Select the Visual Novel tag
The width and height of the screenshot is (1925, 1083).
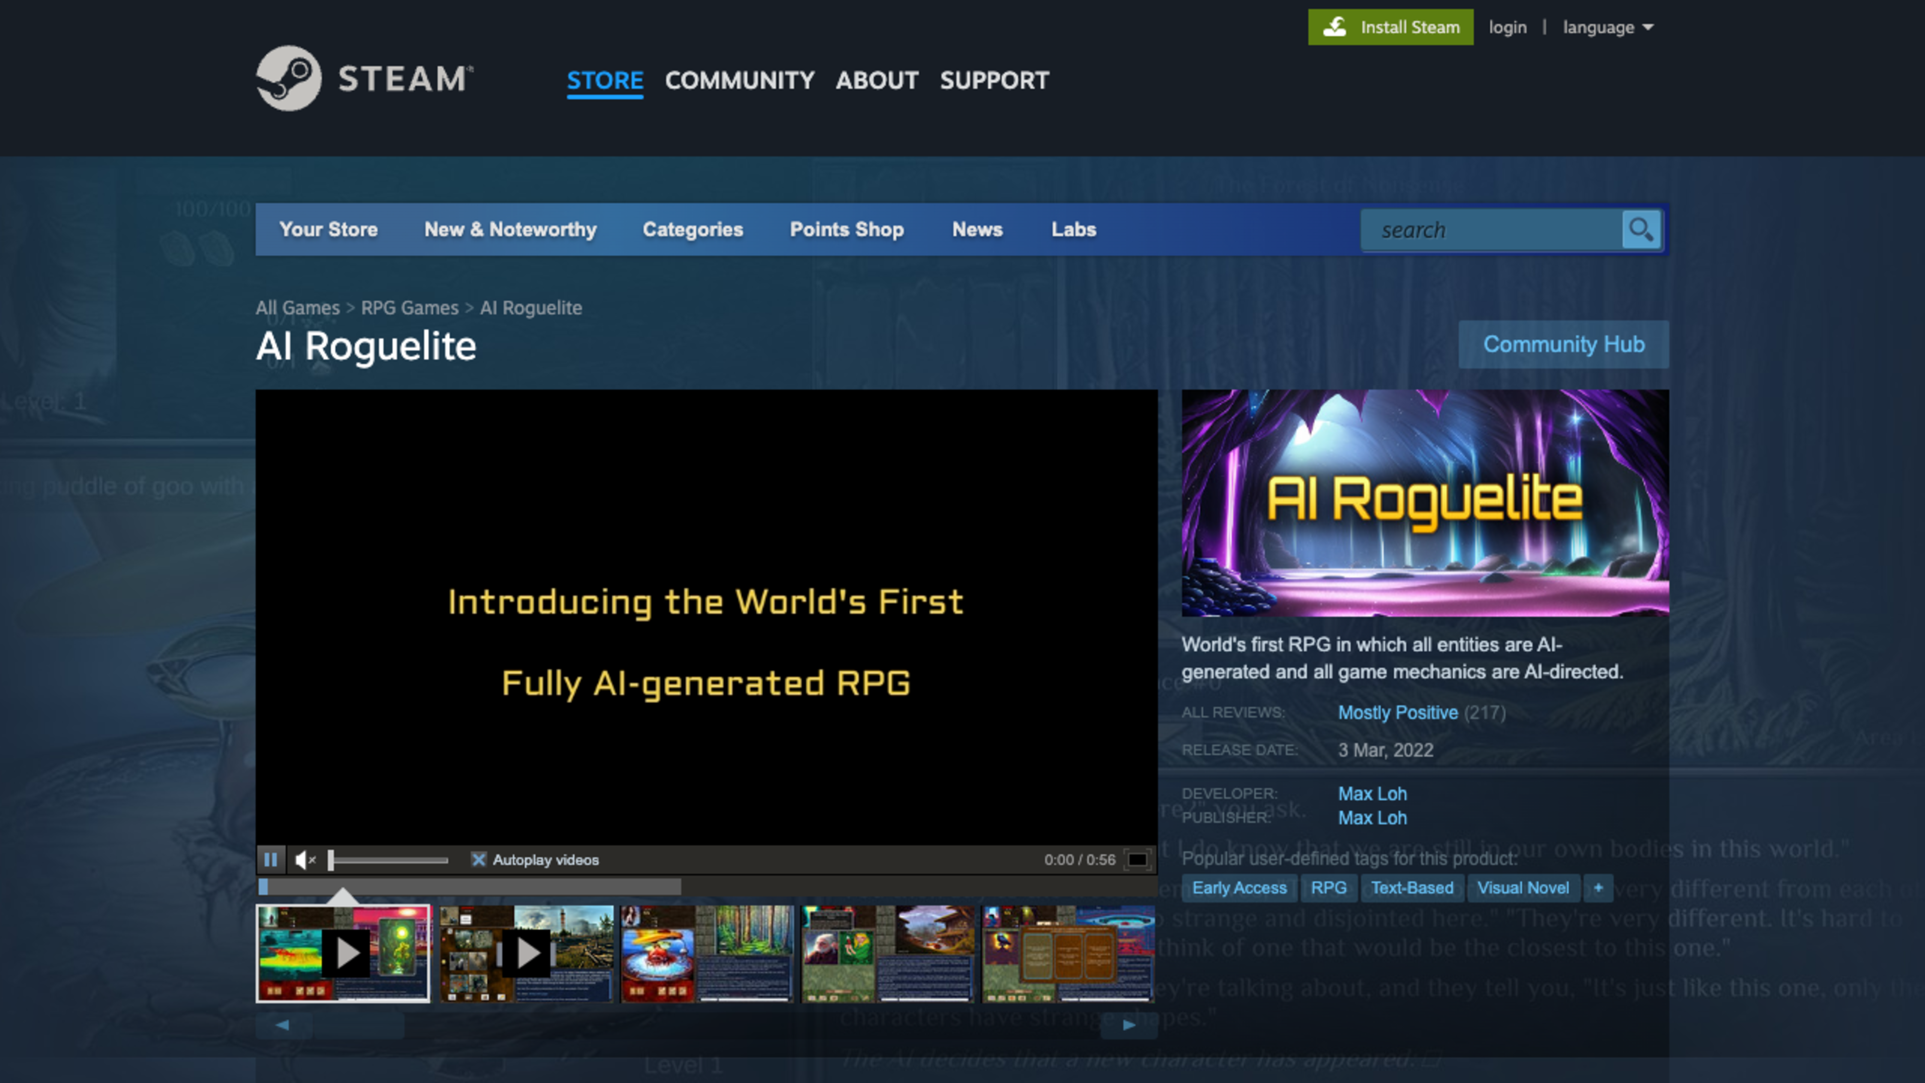[x=1523, y=888]
